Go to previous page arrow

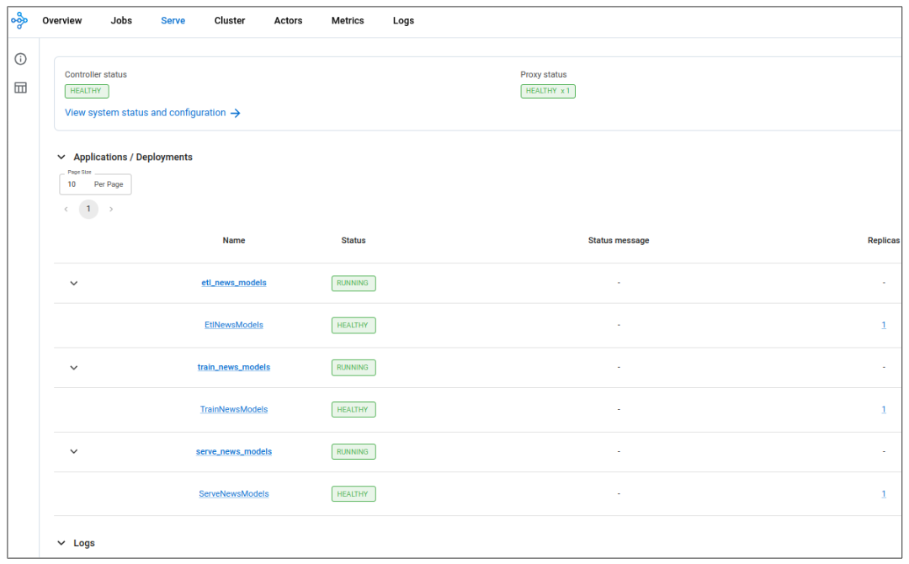coord(66,210)
